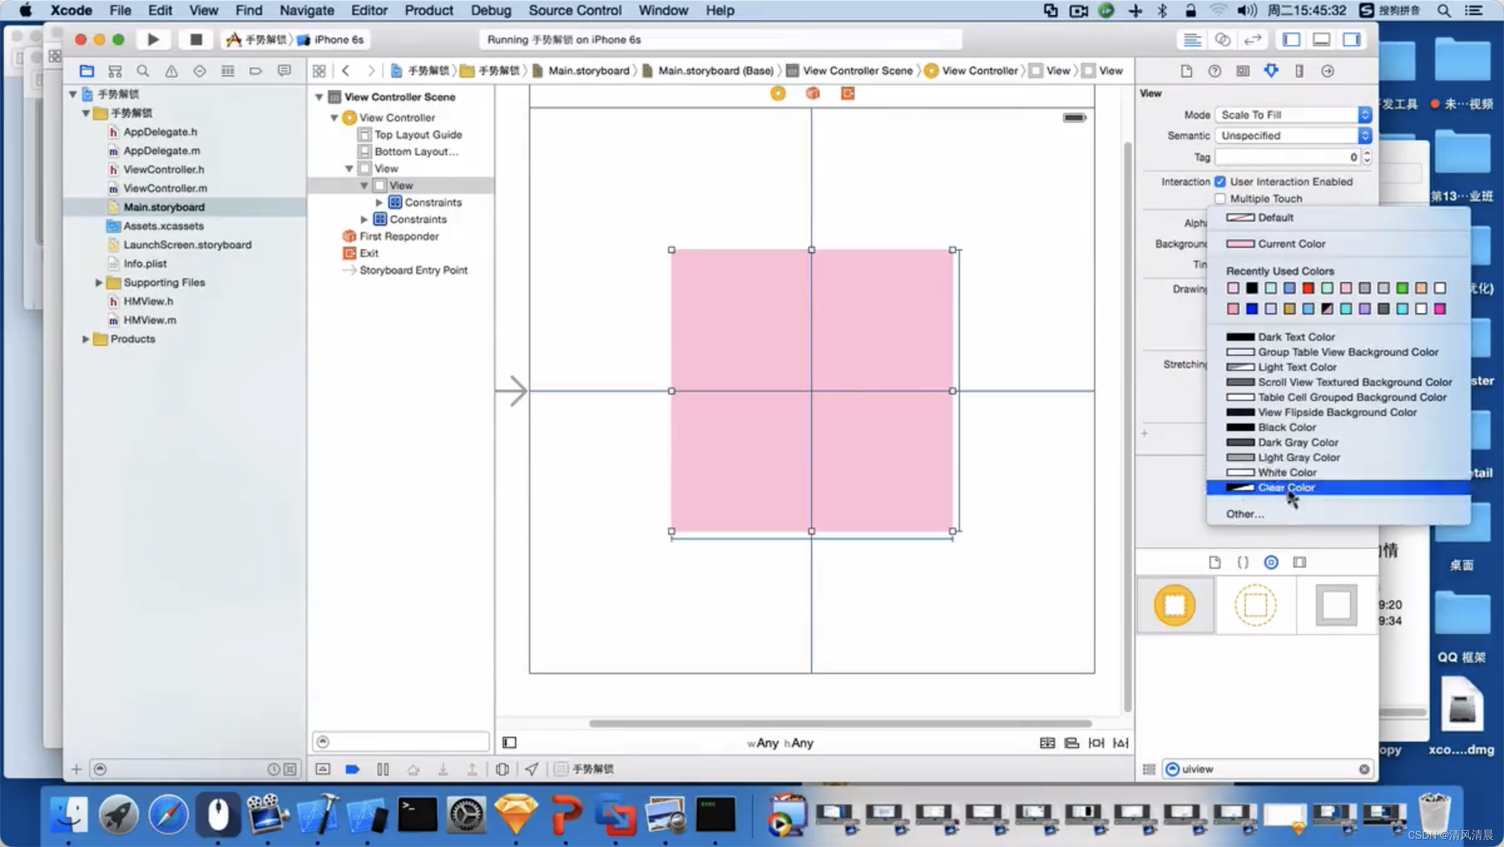The height and width of the screenshot is (847, 1504).
Task: Click Storyboard Entry Point in the outline
Action: click(x=413, y=270)
